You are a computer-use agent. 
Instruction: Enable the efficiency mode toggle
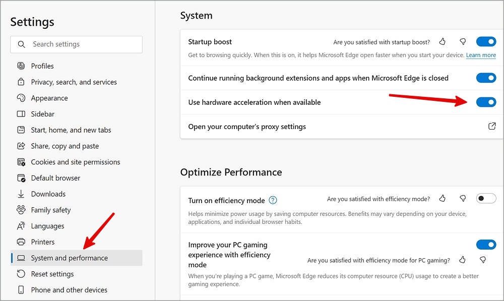[486, 199]
